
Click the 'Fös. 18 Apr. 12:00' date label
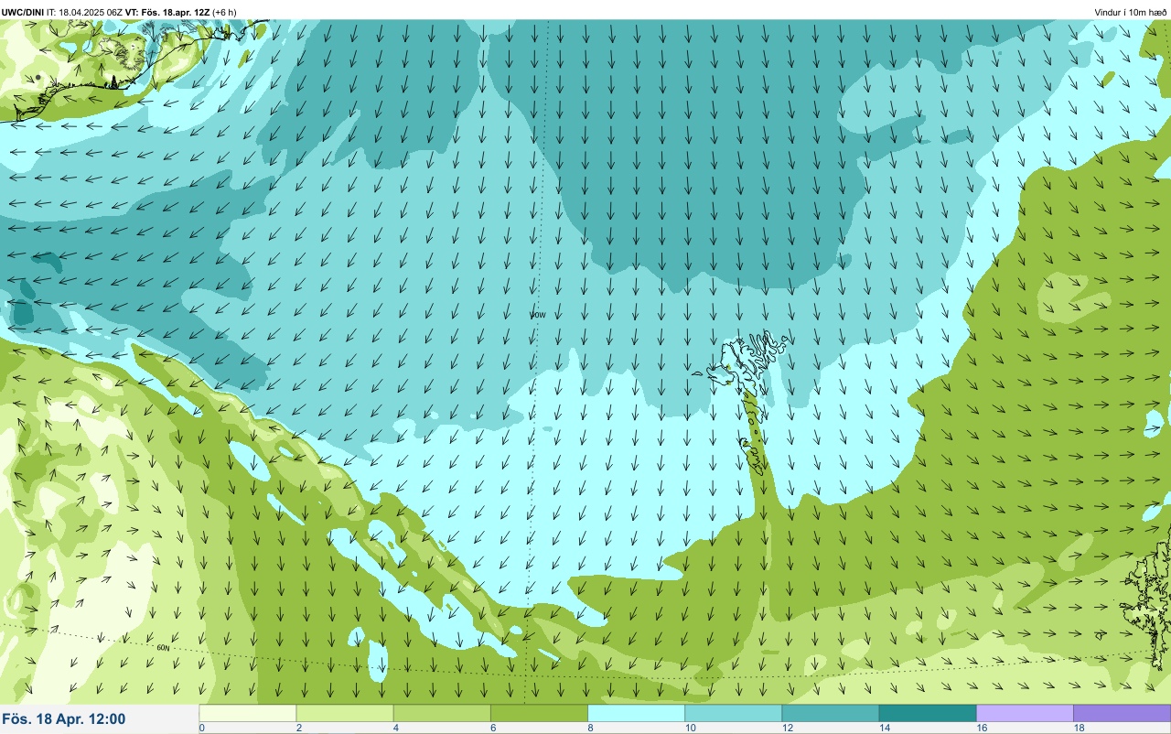(64, 719)
